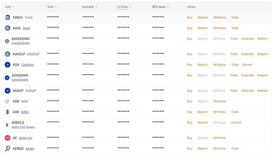Trade AAVEDOWN from its row

(x=234, y=38)
